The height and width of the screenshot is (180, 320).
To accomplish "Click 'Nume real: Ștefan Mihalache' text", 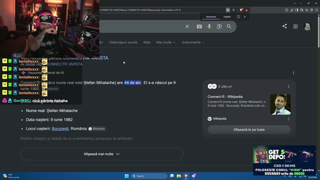I will pos(52,111).
